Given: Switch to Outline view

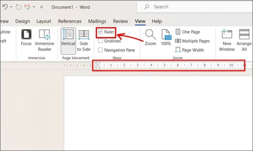Looking at the screenshot, I should pyautogui.click(x=5, y=32).
